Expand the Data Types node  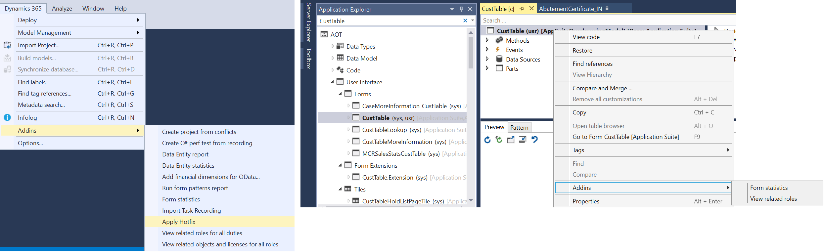click(333, 46)
